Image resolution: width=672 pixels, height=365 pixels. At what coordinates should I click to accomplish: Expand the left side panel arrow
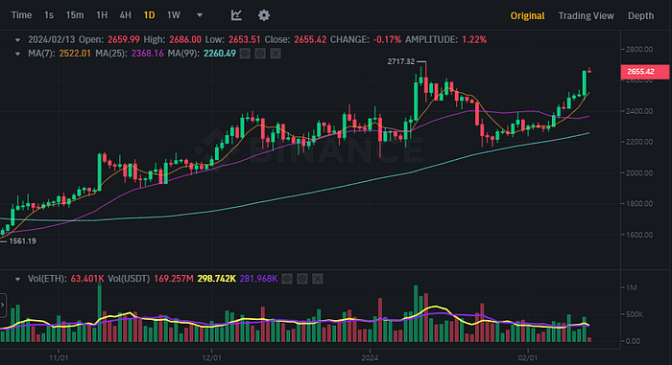point(3,305)
